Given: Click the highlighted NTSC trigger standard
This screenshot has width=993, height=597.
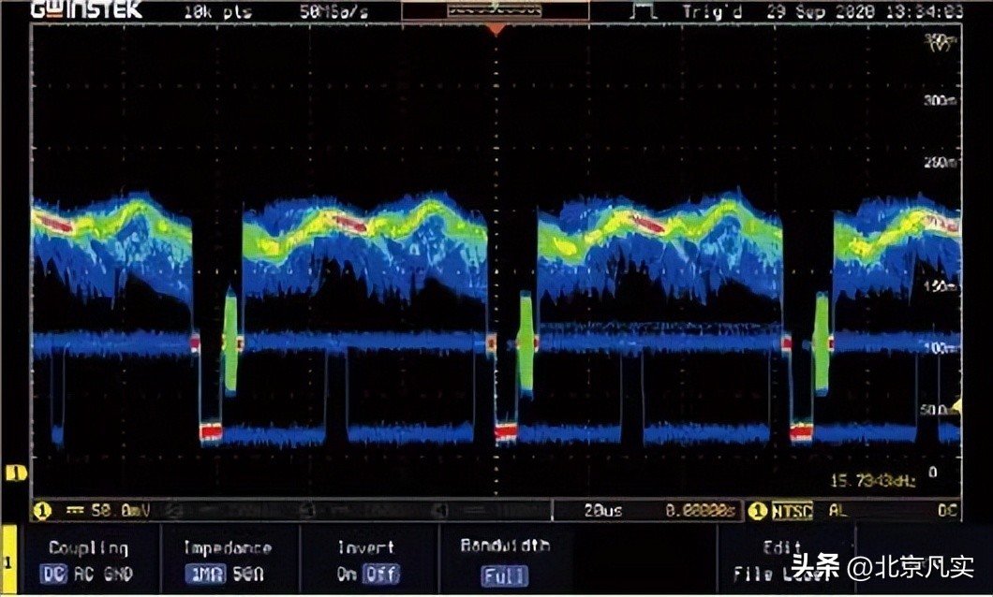Looking at the screenshot, I should (792, 511).
